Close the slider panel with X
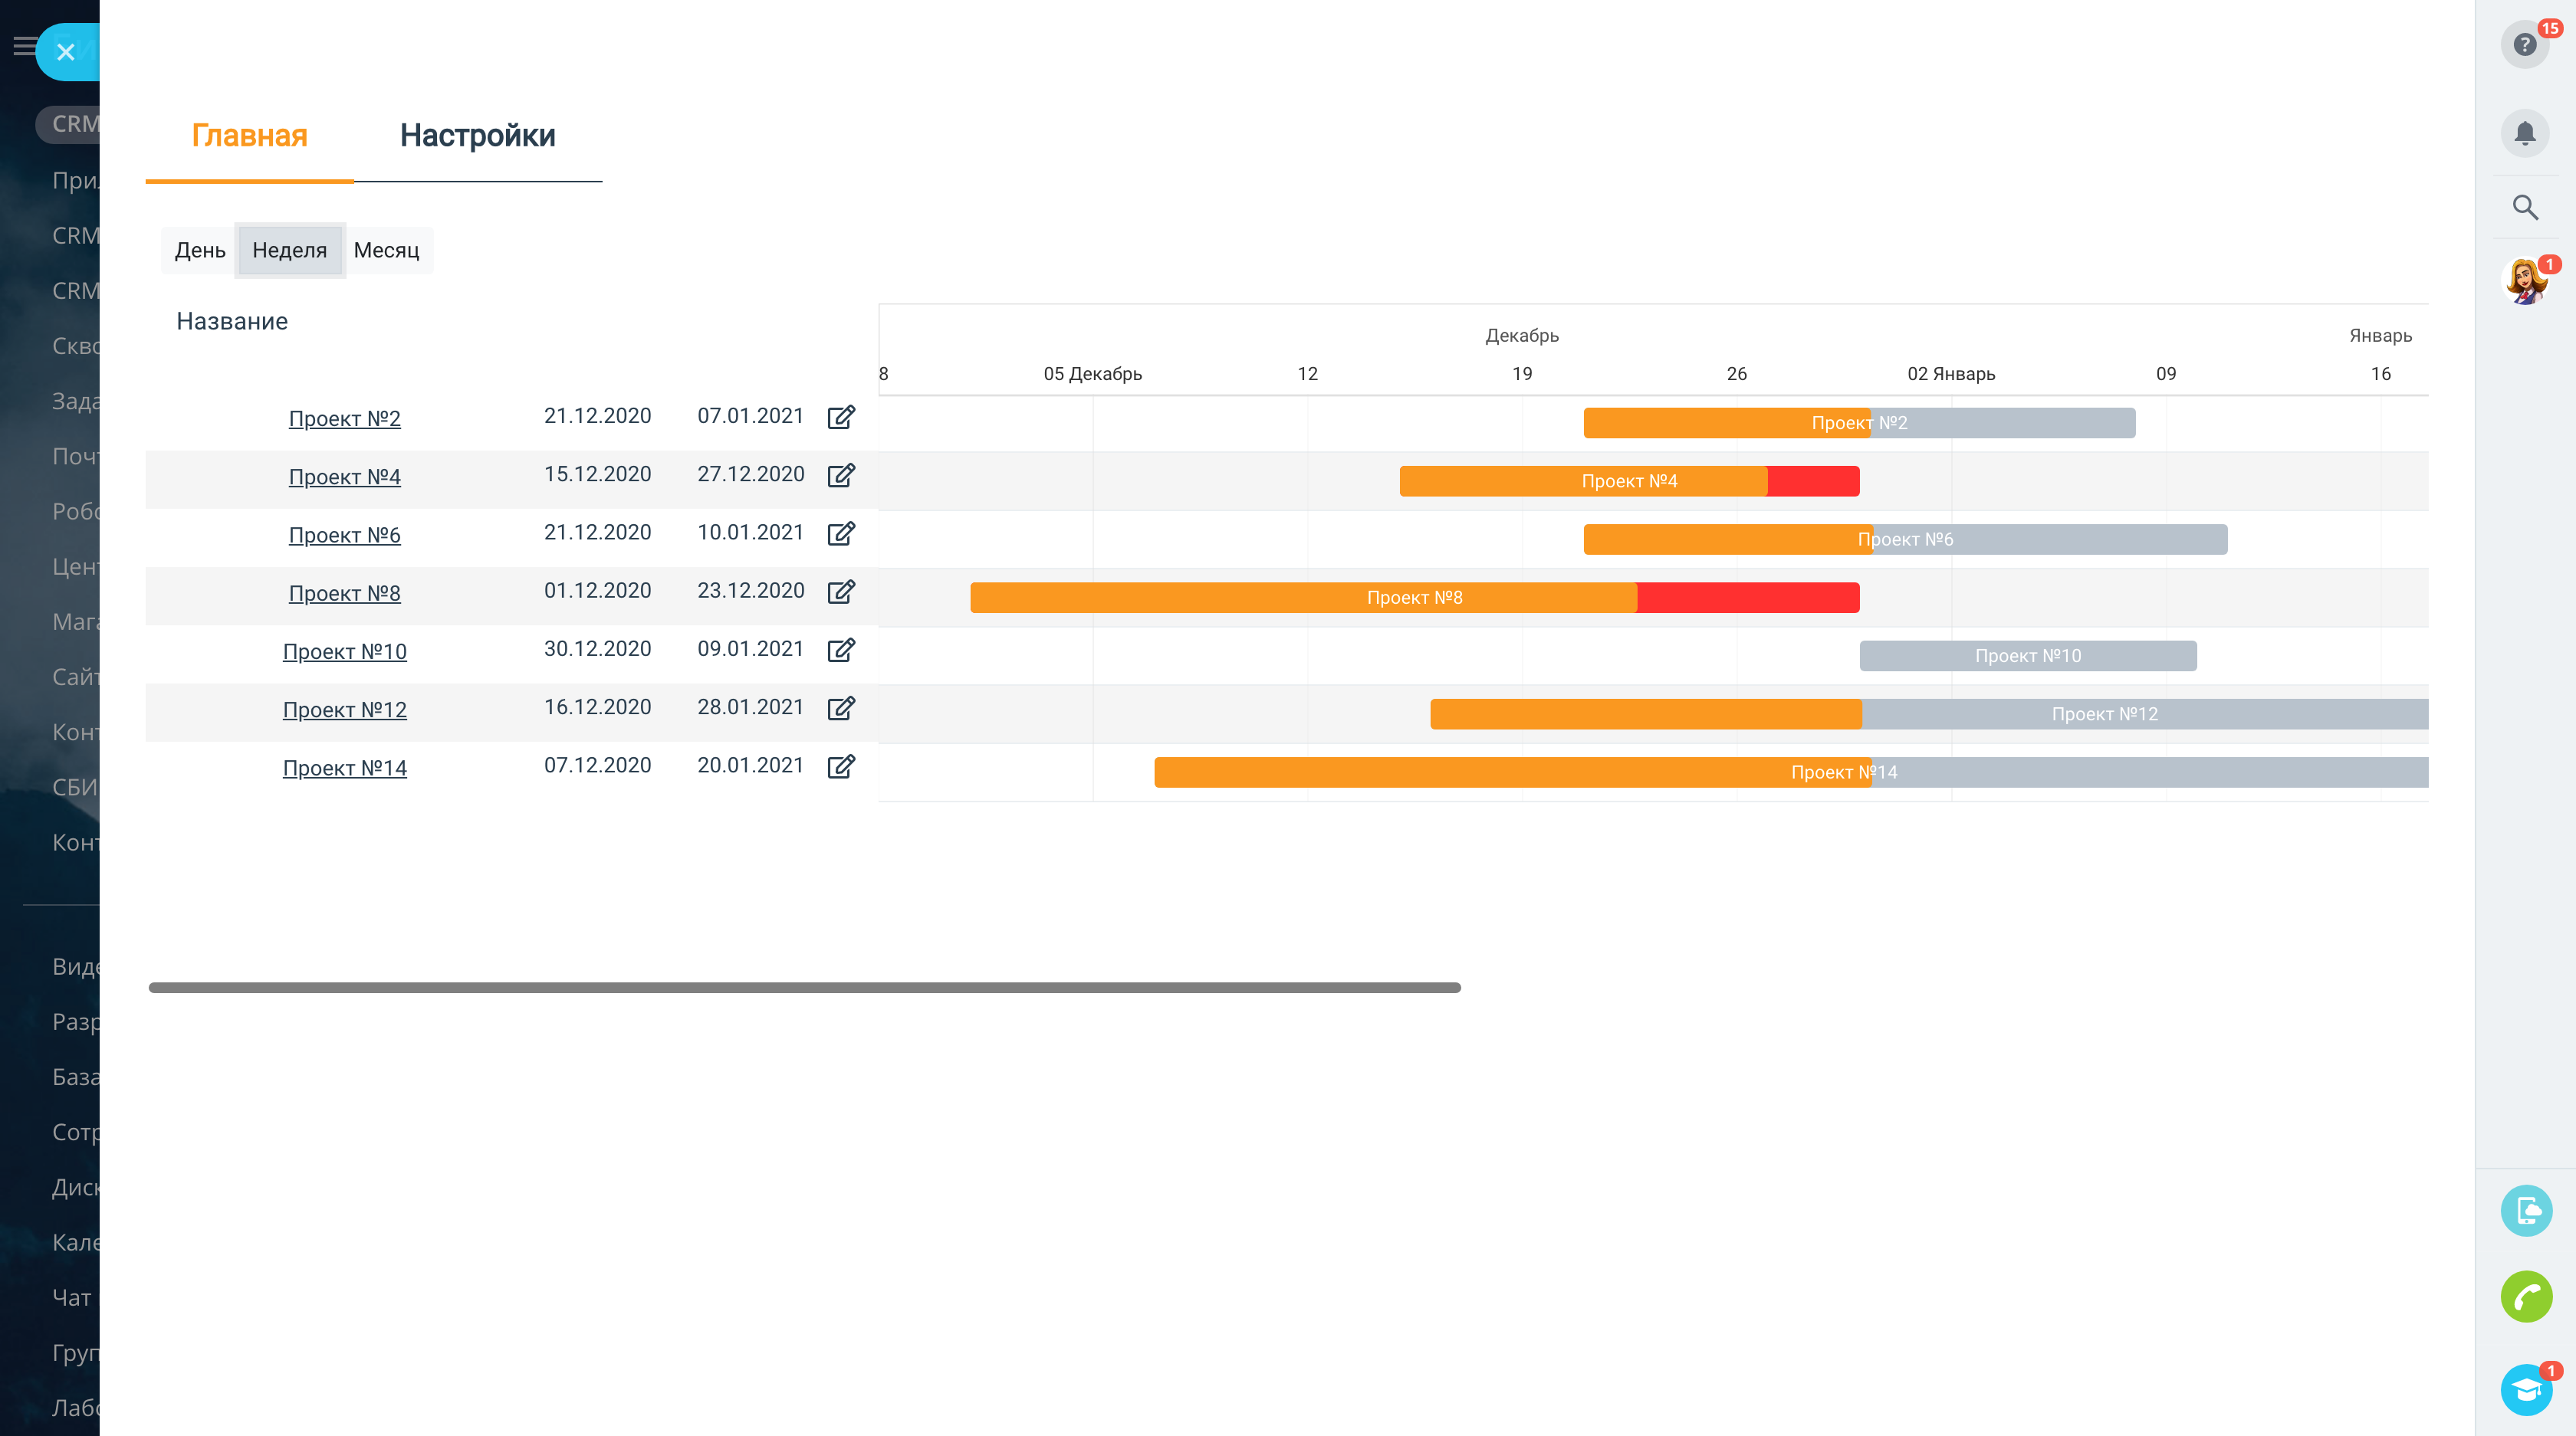2576x1436 pixels. [66, 52]
